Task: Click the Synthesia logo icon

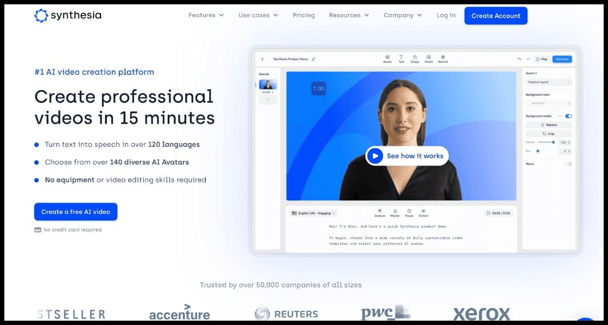Action: [41, 16]
